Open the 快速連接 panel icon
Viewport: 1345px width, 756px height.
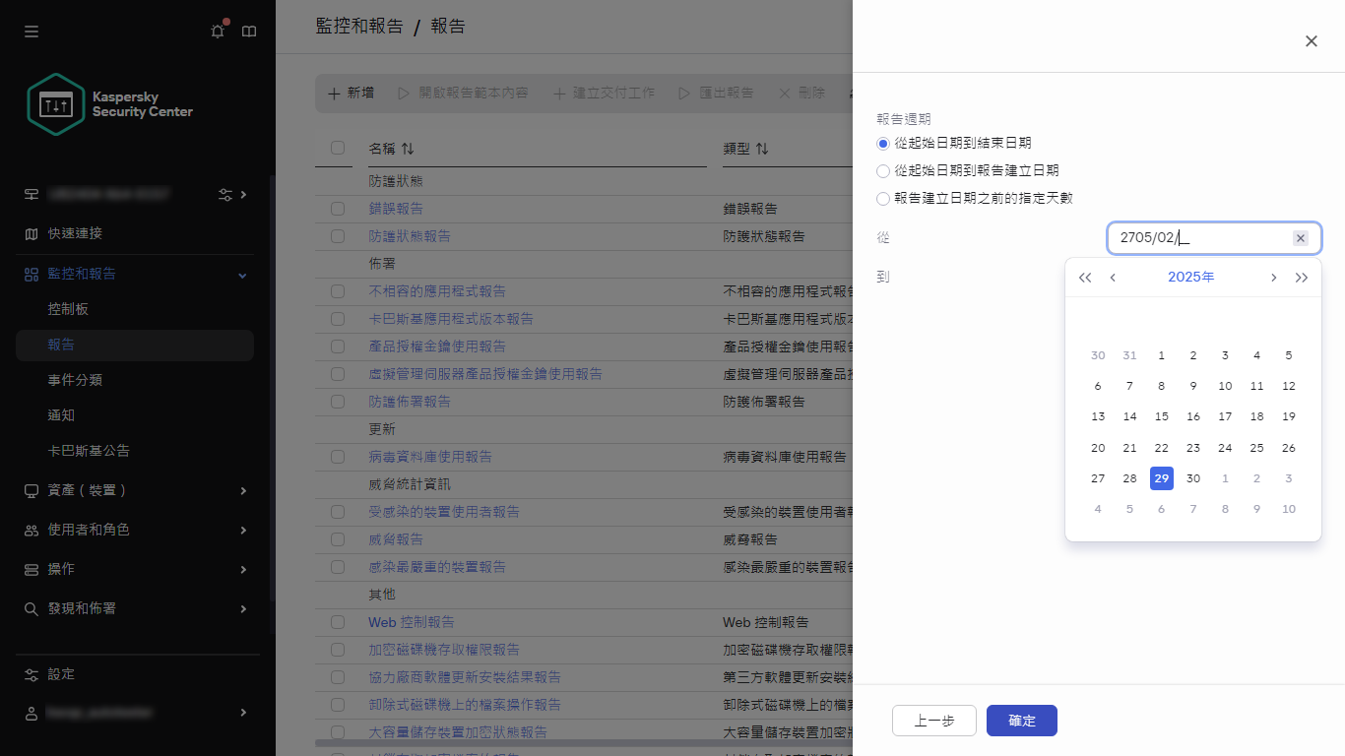pyautogui.click(x=32, y=233)
